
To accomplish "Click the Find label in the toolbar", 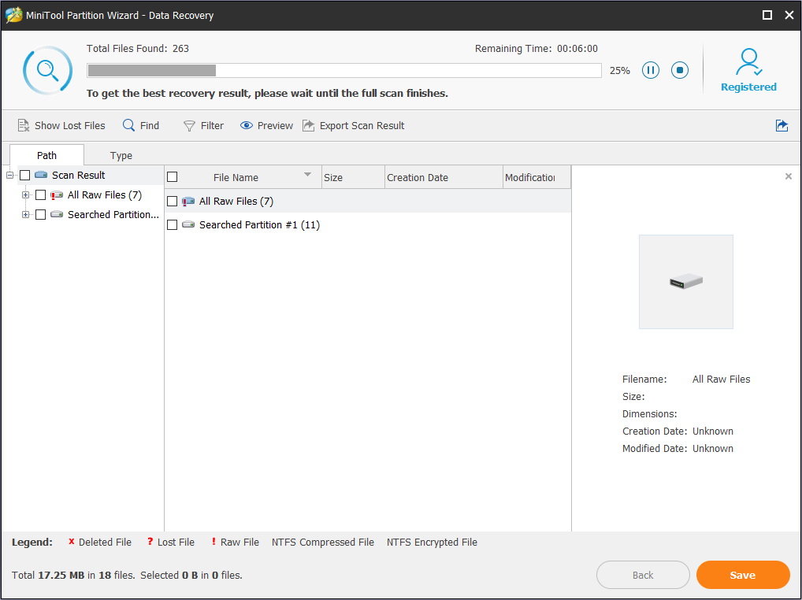I will (x=150, y=126).
